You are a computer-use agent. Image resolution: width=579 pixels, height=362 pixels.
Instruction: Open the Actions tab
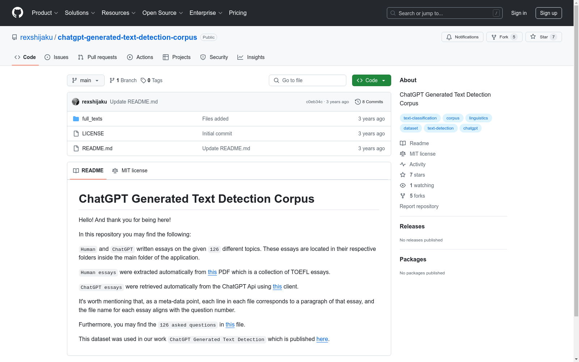pos(140,57)
